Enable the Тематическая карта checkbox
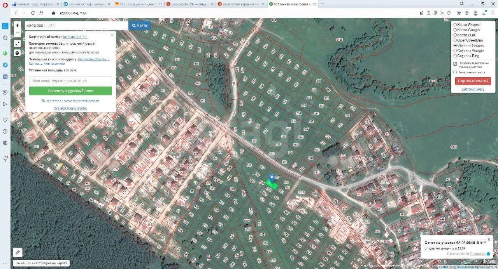 click(x=455, y=73)
